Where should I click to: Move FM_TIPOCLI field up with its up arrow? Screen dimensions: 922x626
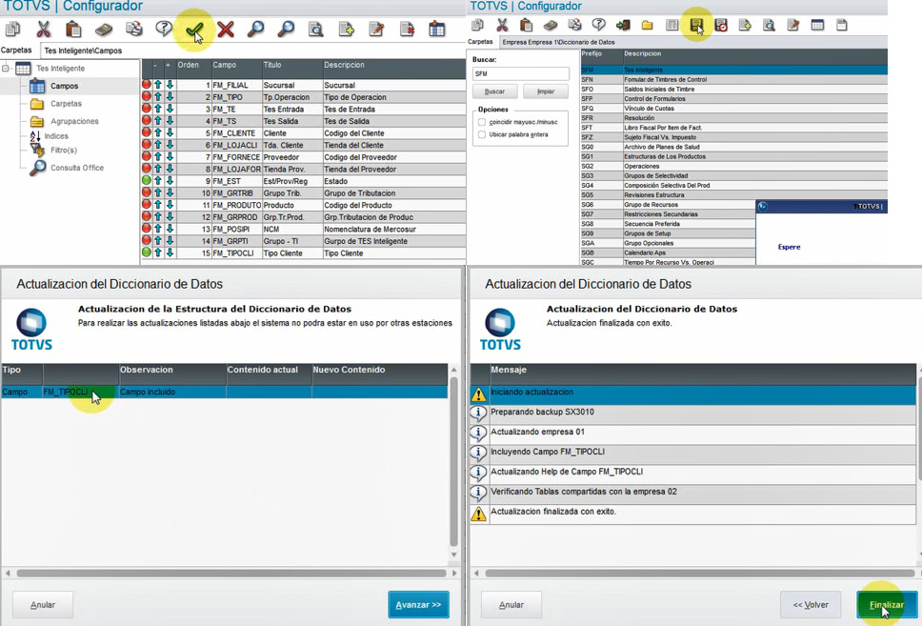click(x=158, y=252)
